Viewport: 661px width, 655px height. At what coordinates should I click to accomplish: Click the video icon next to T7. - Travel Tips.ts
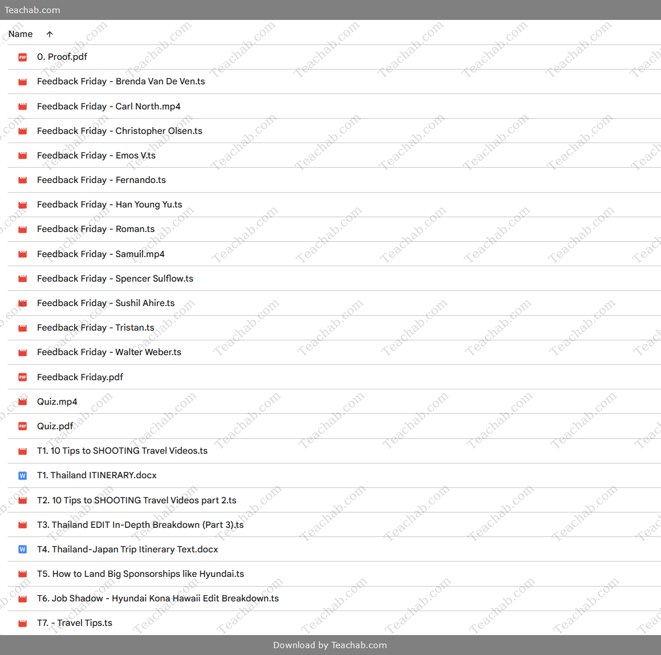23,623
